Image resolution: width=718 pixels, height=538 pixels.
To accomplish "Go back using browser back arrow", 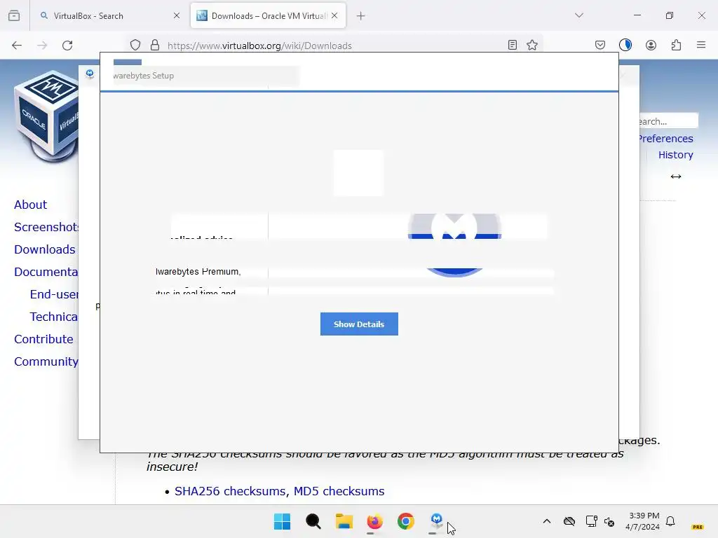I will tap(17, 46).
